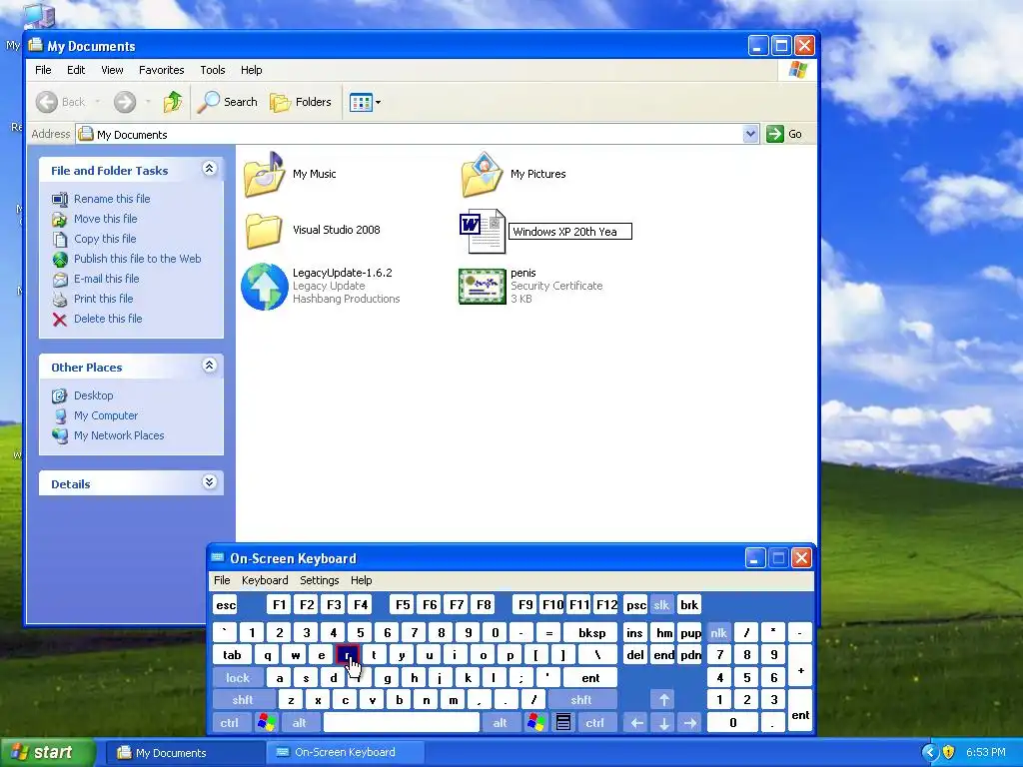Open the Favorites menu
This screenshot has height=767, width=1023.
click(161, 70)
